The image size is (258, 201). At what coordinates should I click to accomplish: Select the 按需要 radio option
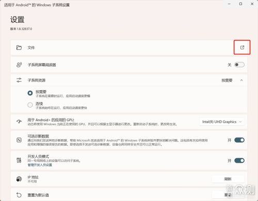tap(30, 93)
